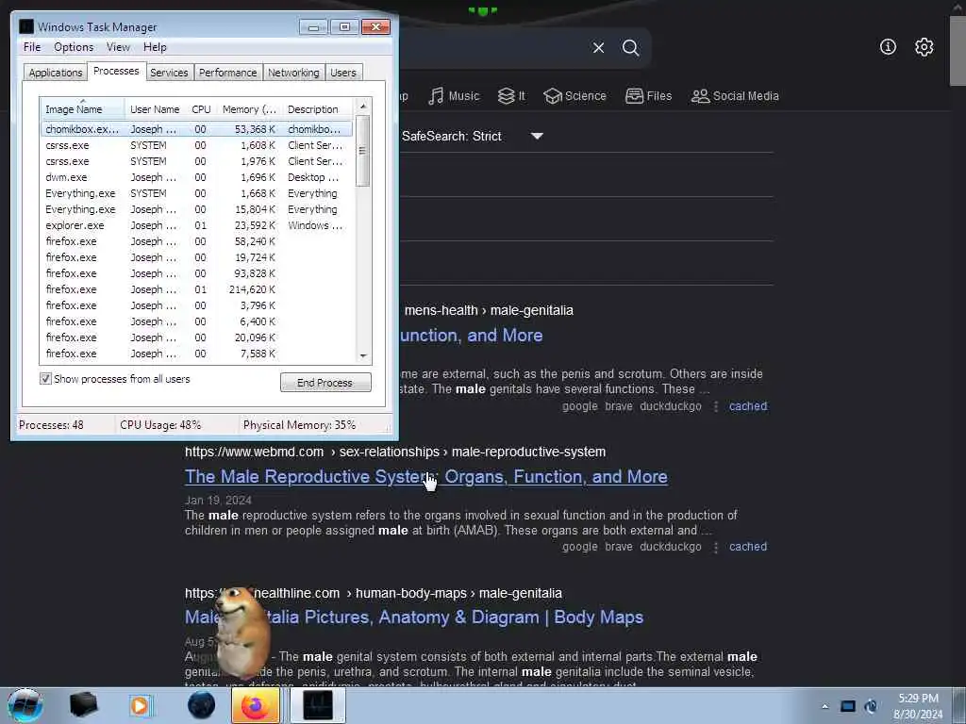
Task: Switch to Firefox in the taskbar
Action: [256, 705]
